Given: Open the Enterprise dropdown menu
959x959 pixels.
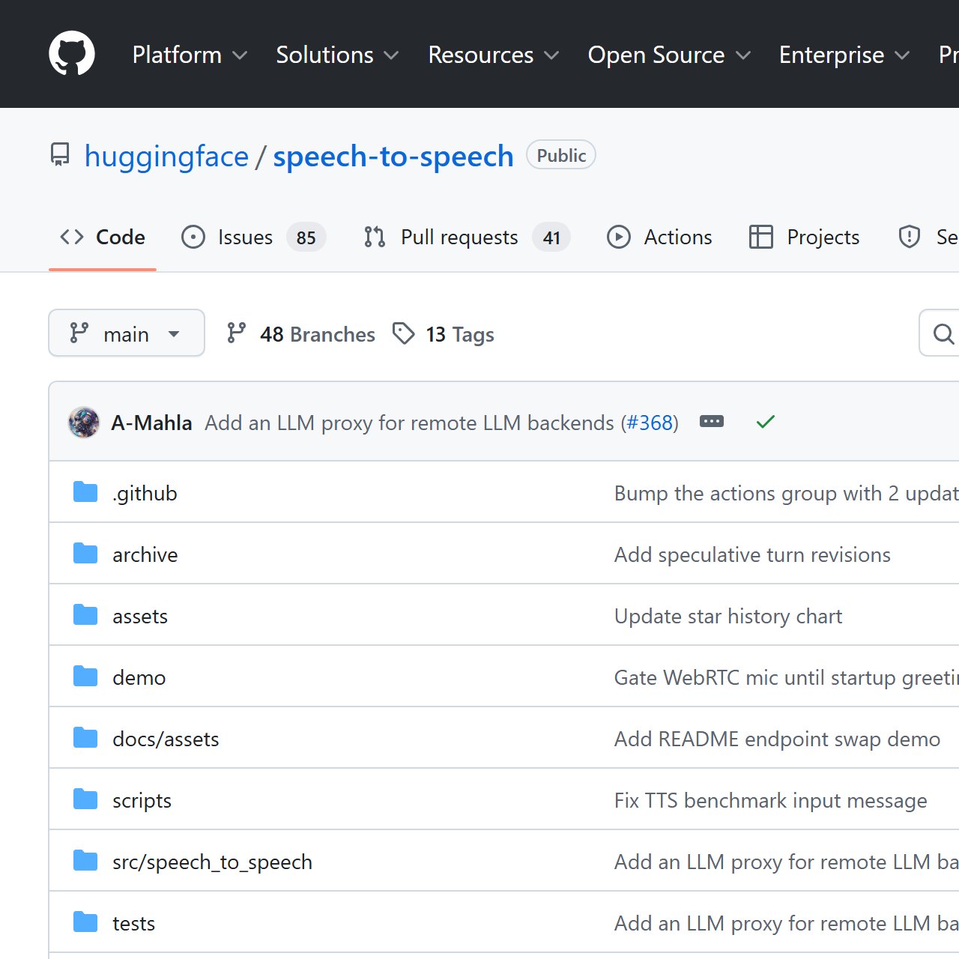Looking at the screenshot, I should tap(844, 55).
